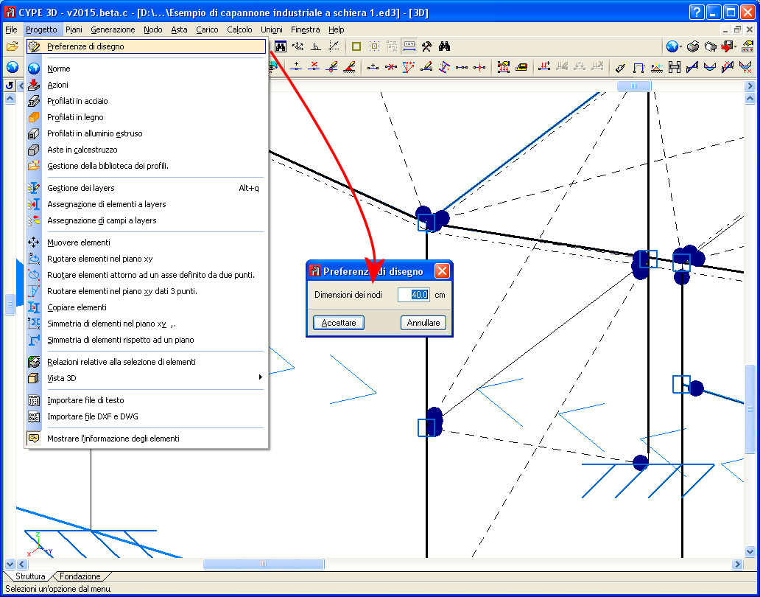The height and width of the screenshot is (597, 760).
Task: Click the delete node red X icon
Action: click(314, 67)
